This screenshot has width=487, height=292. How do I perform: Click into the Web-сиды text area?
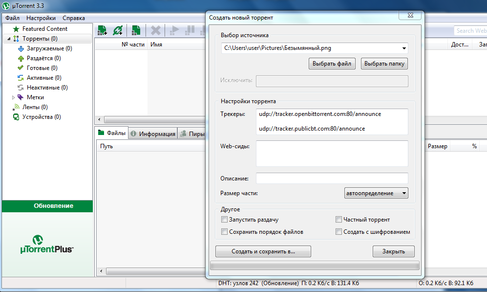pyautogui.click(x=332, y=154)
